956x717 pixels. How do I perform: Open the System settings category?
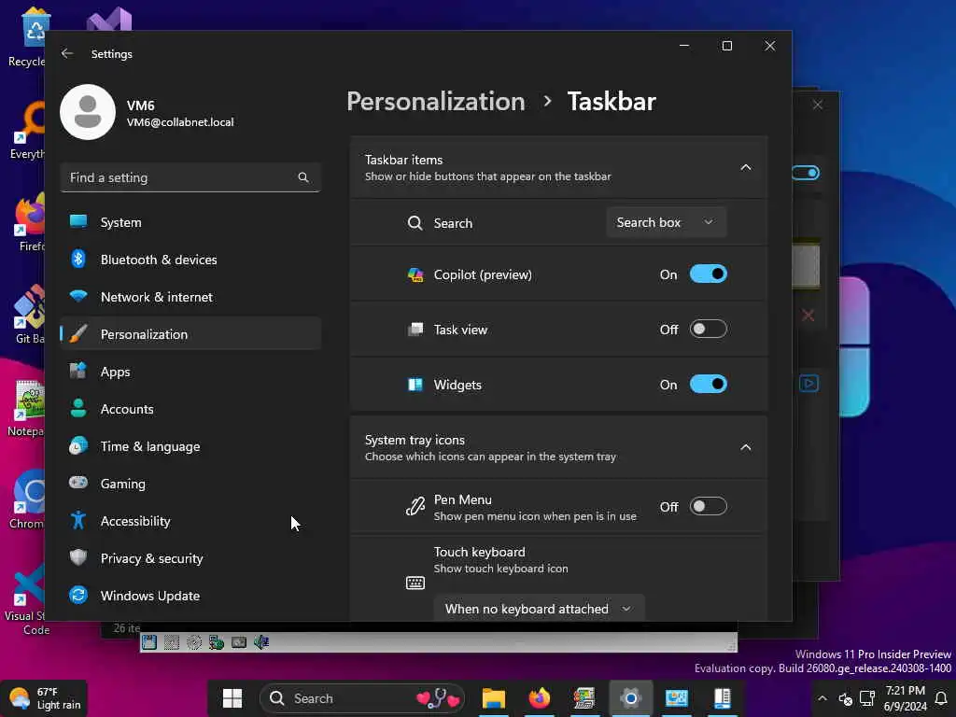click(x=190, y=222)
